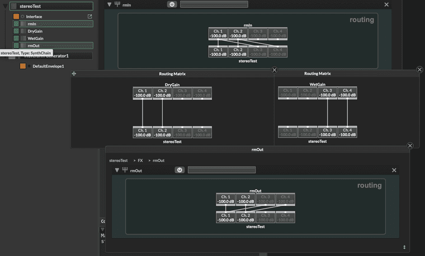Click the move handle of DryGain popup
The height and width of the screenshot is (256, 425).
(x=74, y=74)
